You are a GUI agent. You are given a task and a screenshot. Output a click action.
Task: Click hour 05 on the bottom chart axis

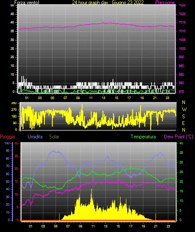tap(56, 226)
